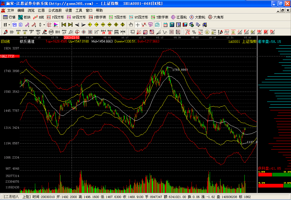Click the save floppy disk icon

185,25
